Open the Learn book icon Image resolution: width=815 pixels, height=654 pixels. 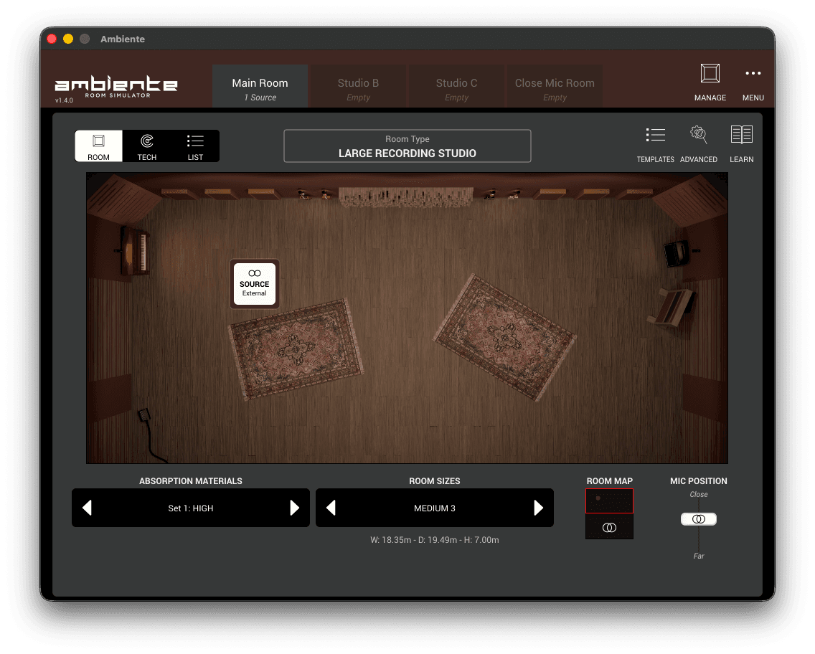click(x=741, y=136)
